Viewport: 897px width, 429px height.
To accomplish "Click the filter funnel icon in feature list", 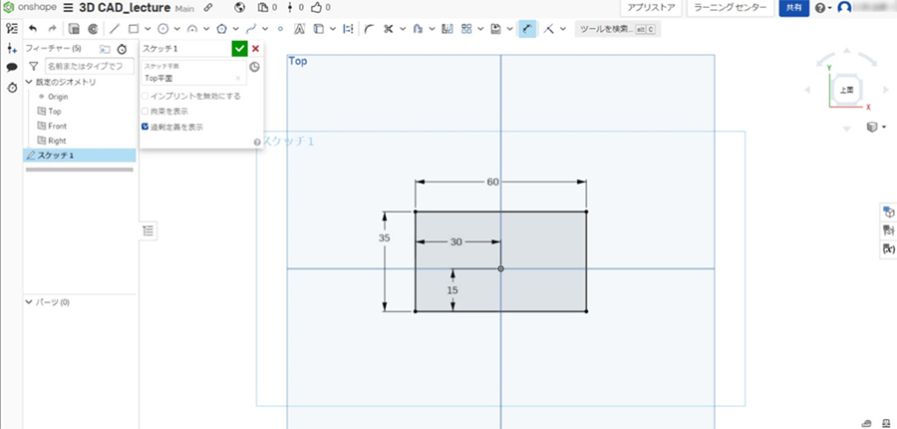I will point(33,66).
